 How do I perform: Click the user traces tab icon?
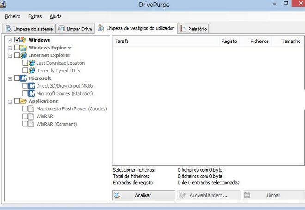click(101, 28)
